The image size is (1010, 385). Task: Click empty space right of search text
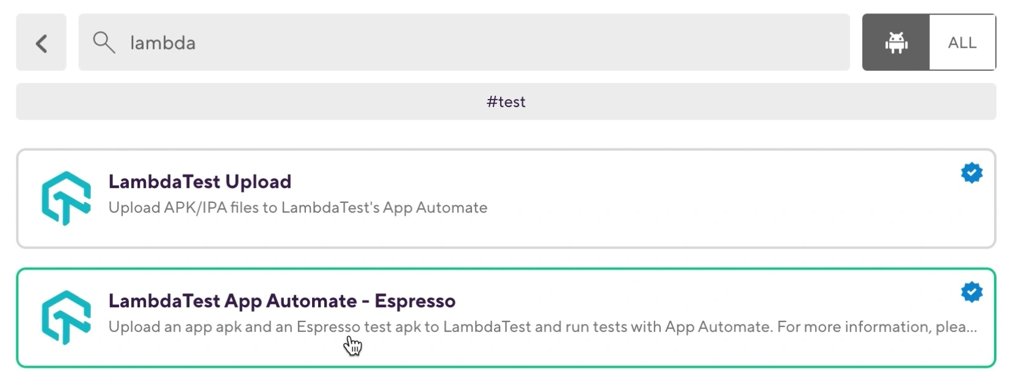519,43
